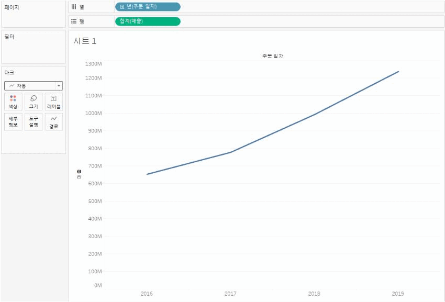
Task: Click the 0M y-axis tick label
Action: tap(98, 286)
